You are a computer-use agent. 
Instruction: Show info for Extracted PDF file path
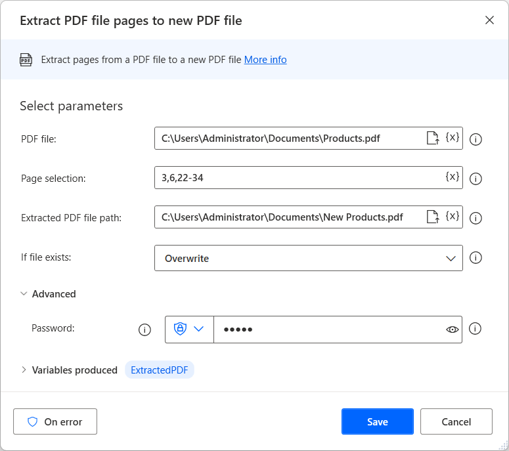[x=476, y=218]
